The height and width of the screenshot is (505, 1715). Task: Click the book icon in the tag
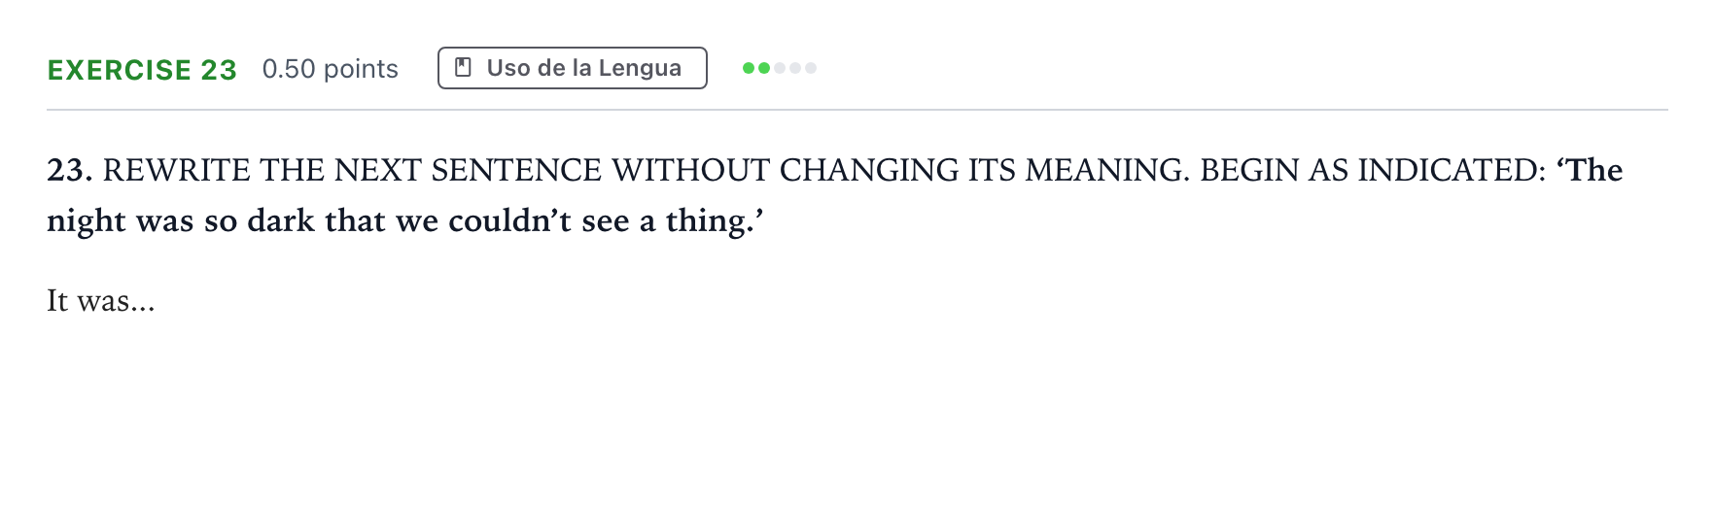[464, 68]
